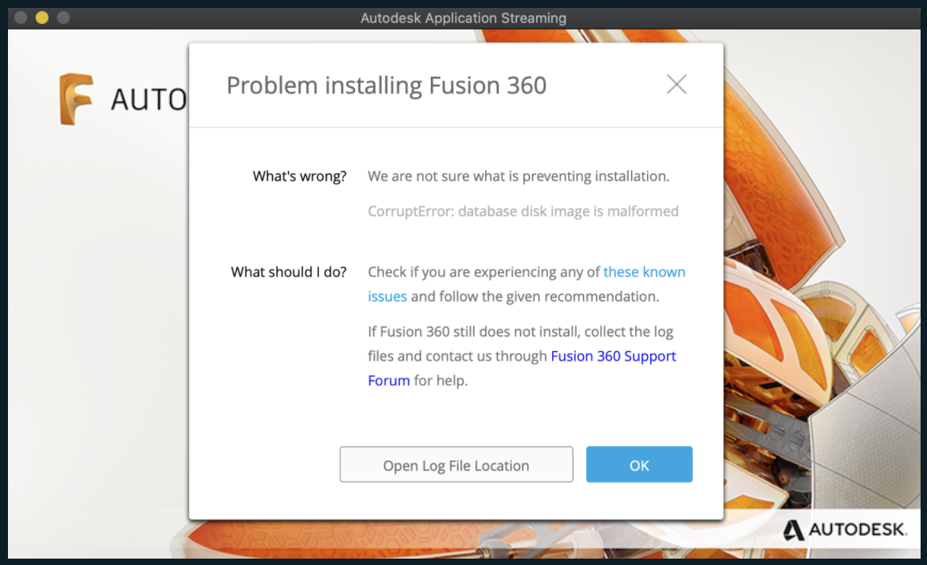Minimize the window with the yellow button
The height and width of the screenshot is (565, 927).
(x=42, y=18)
